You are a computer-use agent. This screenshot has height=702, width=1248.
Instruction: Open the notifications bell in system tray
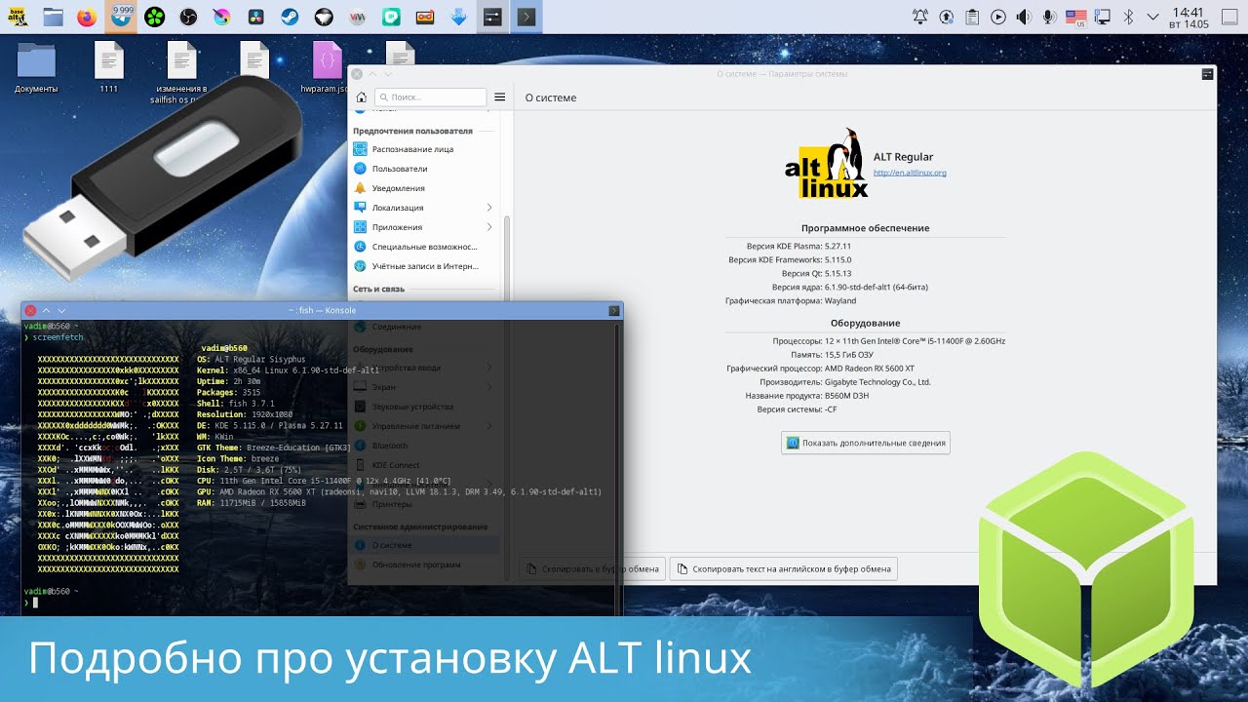click(x=920, y=17)
